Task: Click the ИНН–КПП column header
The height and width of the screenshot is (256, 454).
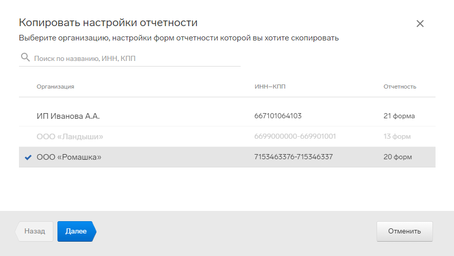Action: [x=270, y=87]
